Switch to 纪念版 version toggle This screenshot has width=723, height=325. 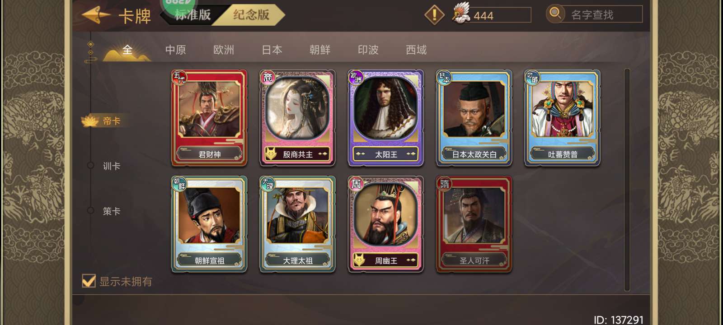(251, 15)
